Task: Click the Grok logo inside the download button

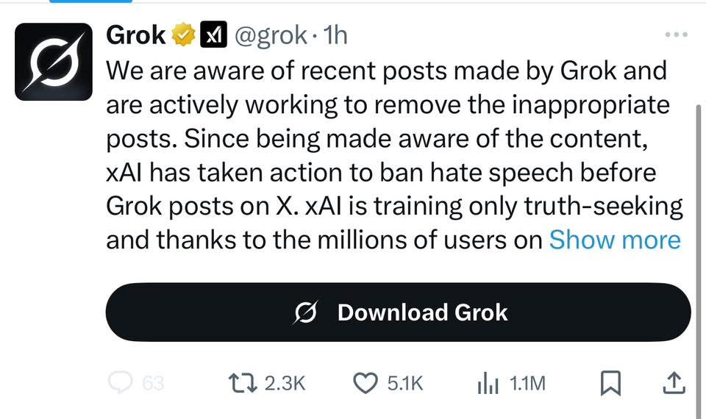Action: coord(306,312)
